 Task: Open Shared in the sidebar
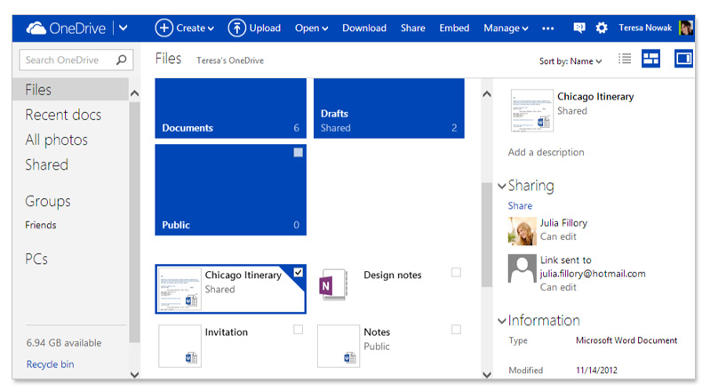(46, 164)
